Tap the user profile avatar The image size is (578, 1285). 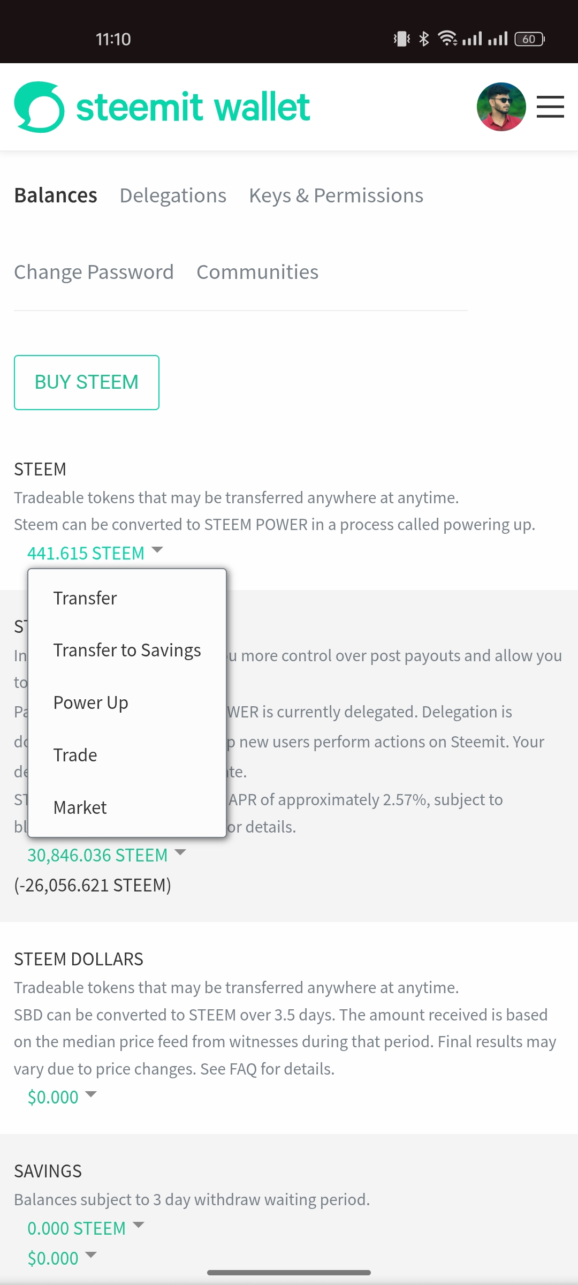tap(501, 107)
